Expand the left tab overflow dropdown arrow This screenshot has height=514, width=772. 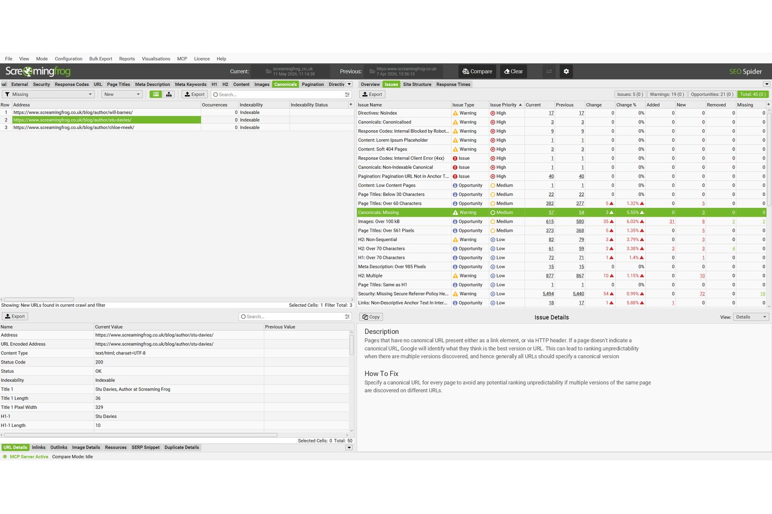pyautogui.click(x=349, y=84)
